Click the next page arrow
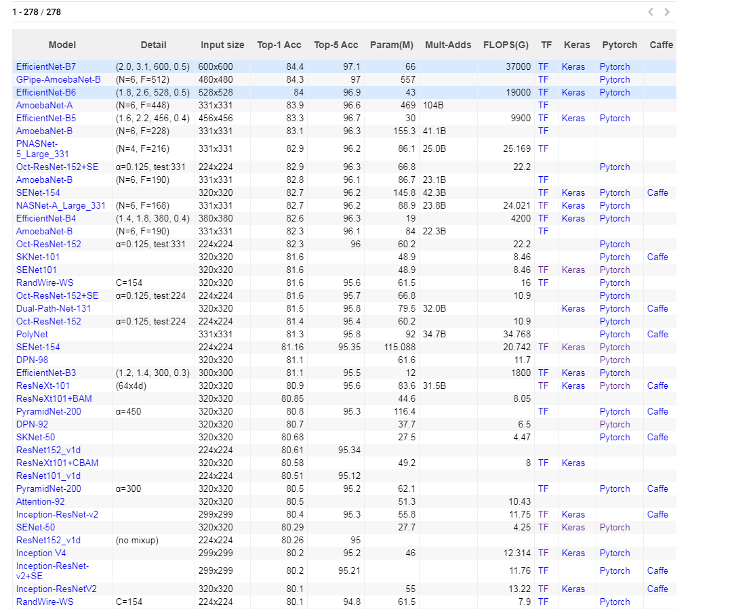This screenshot has width=751, height=609. 666,12
